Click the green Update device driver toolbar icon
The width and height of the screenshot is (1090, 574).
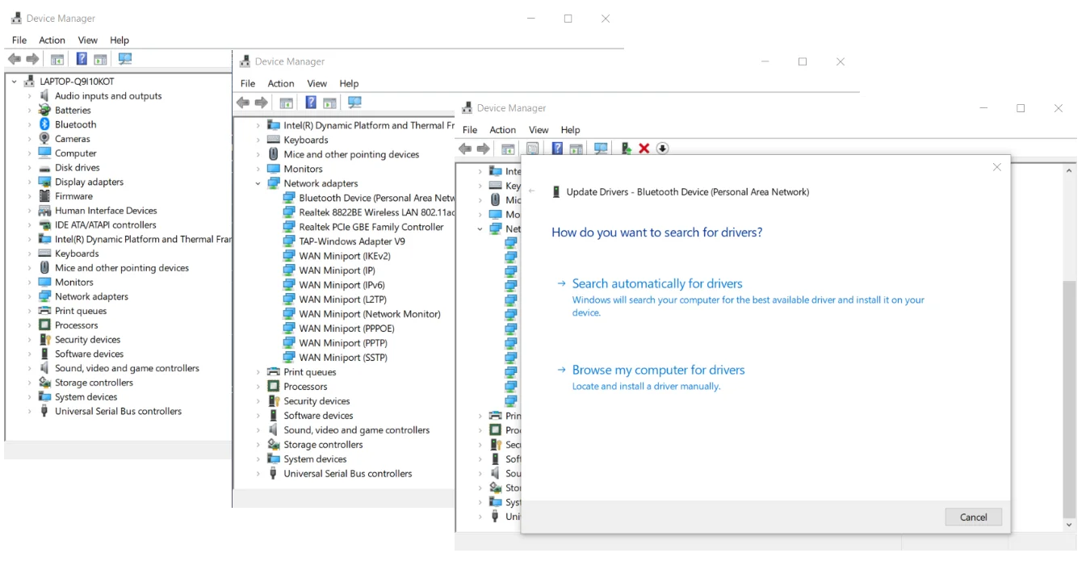click(x=626, y=149)
